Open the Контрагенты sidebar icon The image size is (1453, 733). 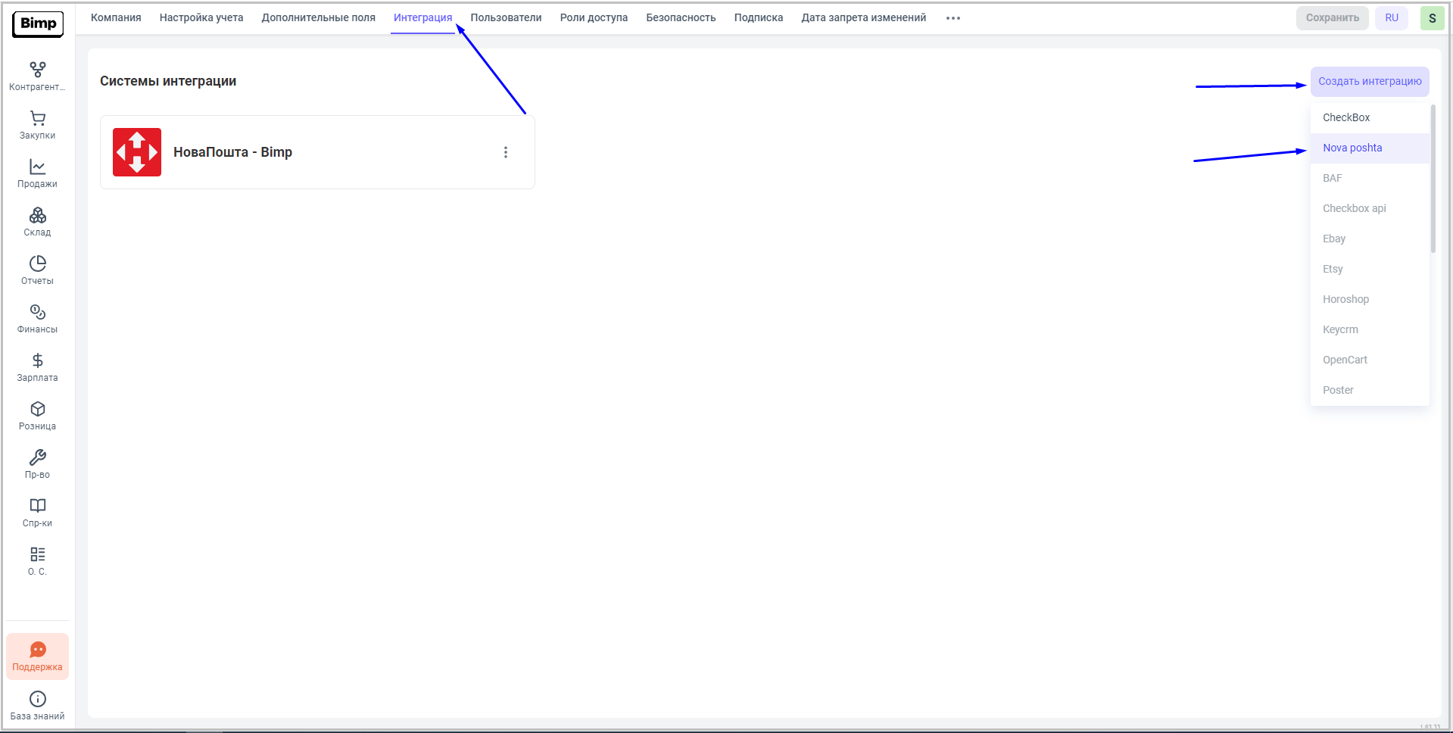click(37, 70)
